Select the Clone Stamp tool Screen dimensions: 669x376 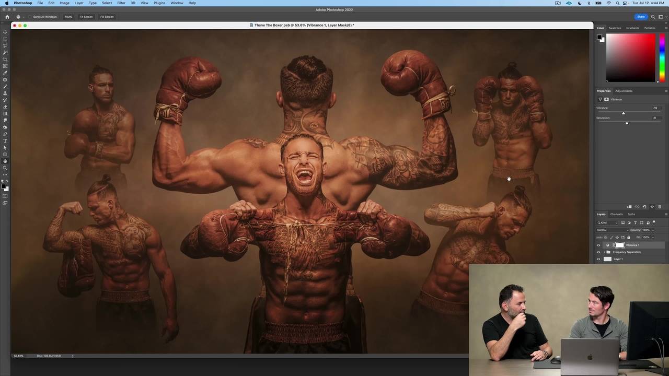[5, 93]
